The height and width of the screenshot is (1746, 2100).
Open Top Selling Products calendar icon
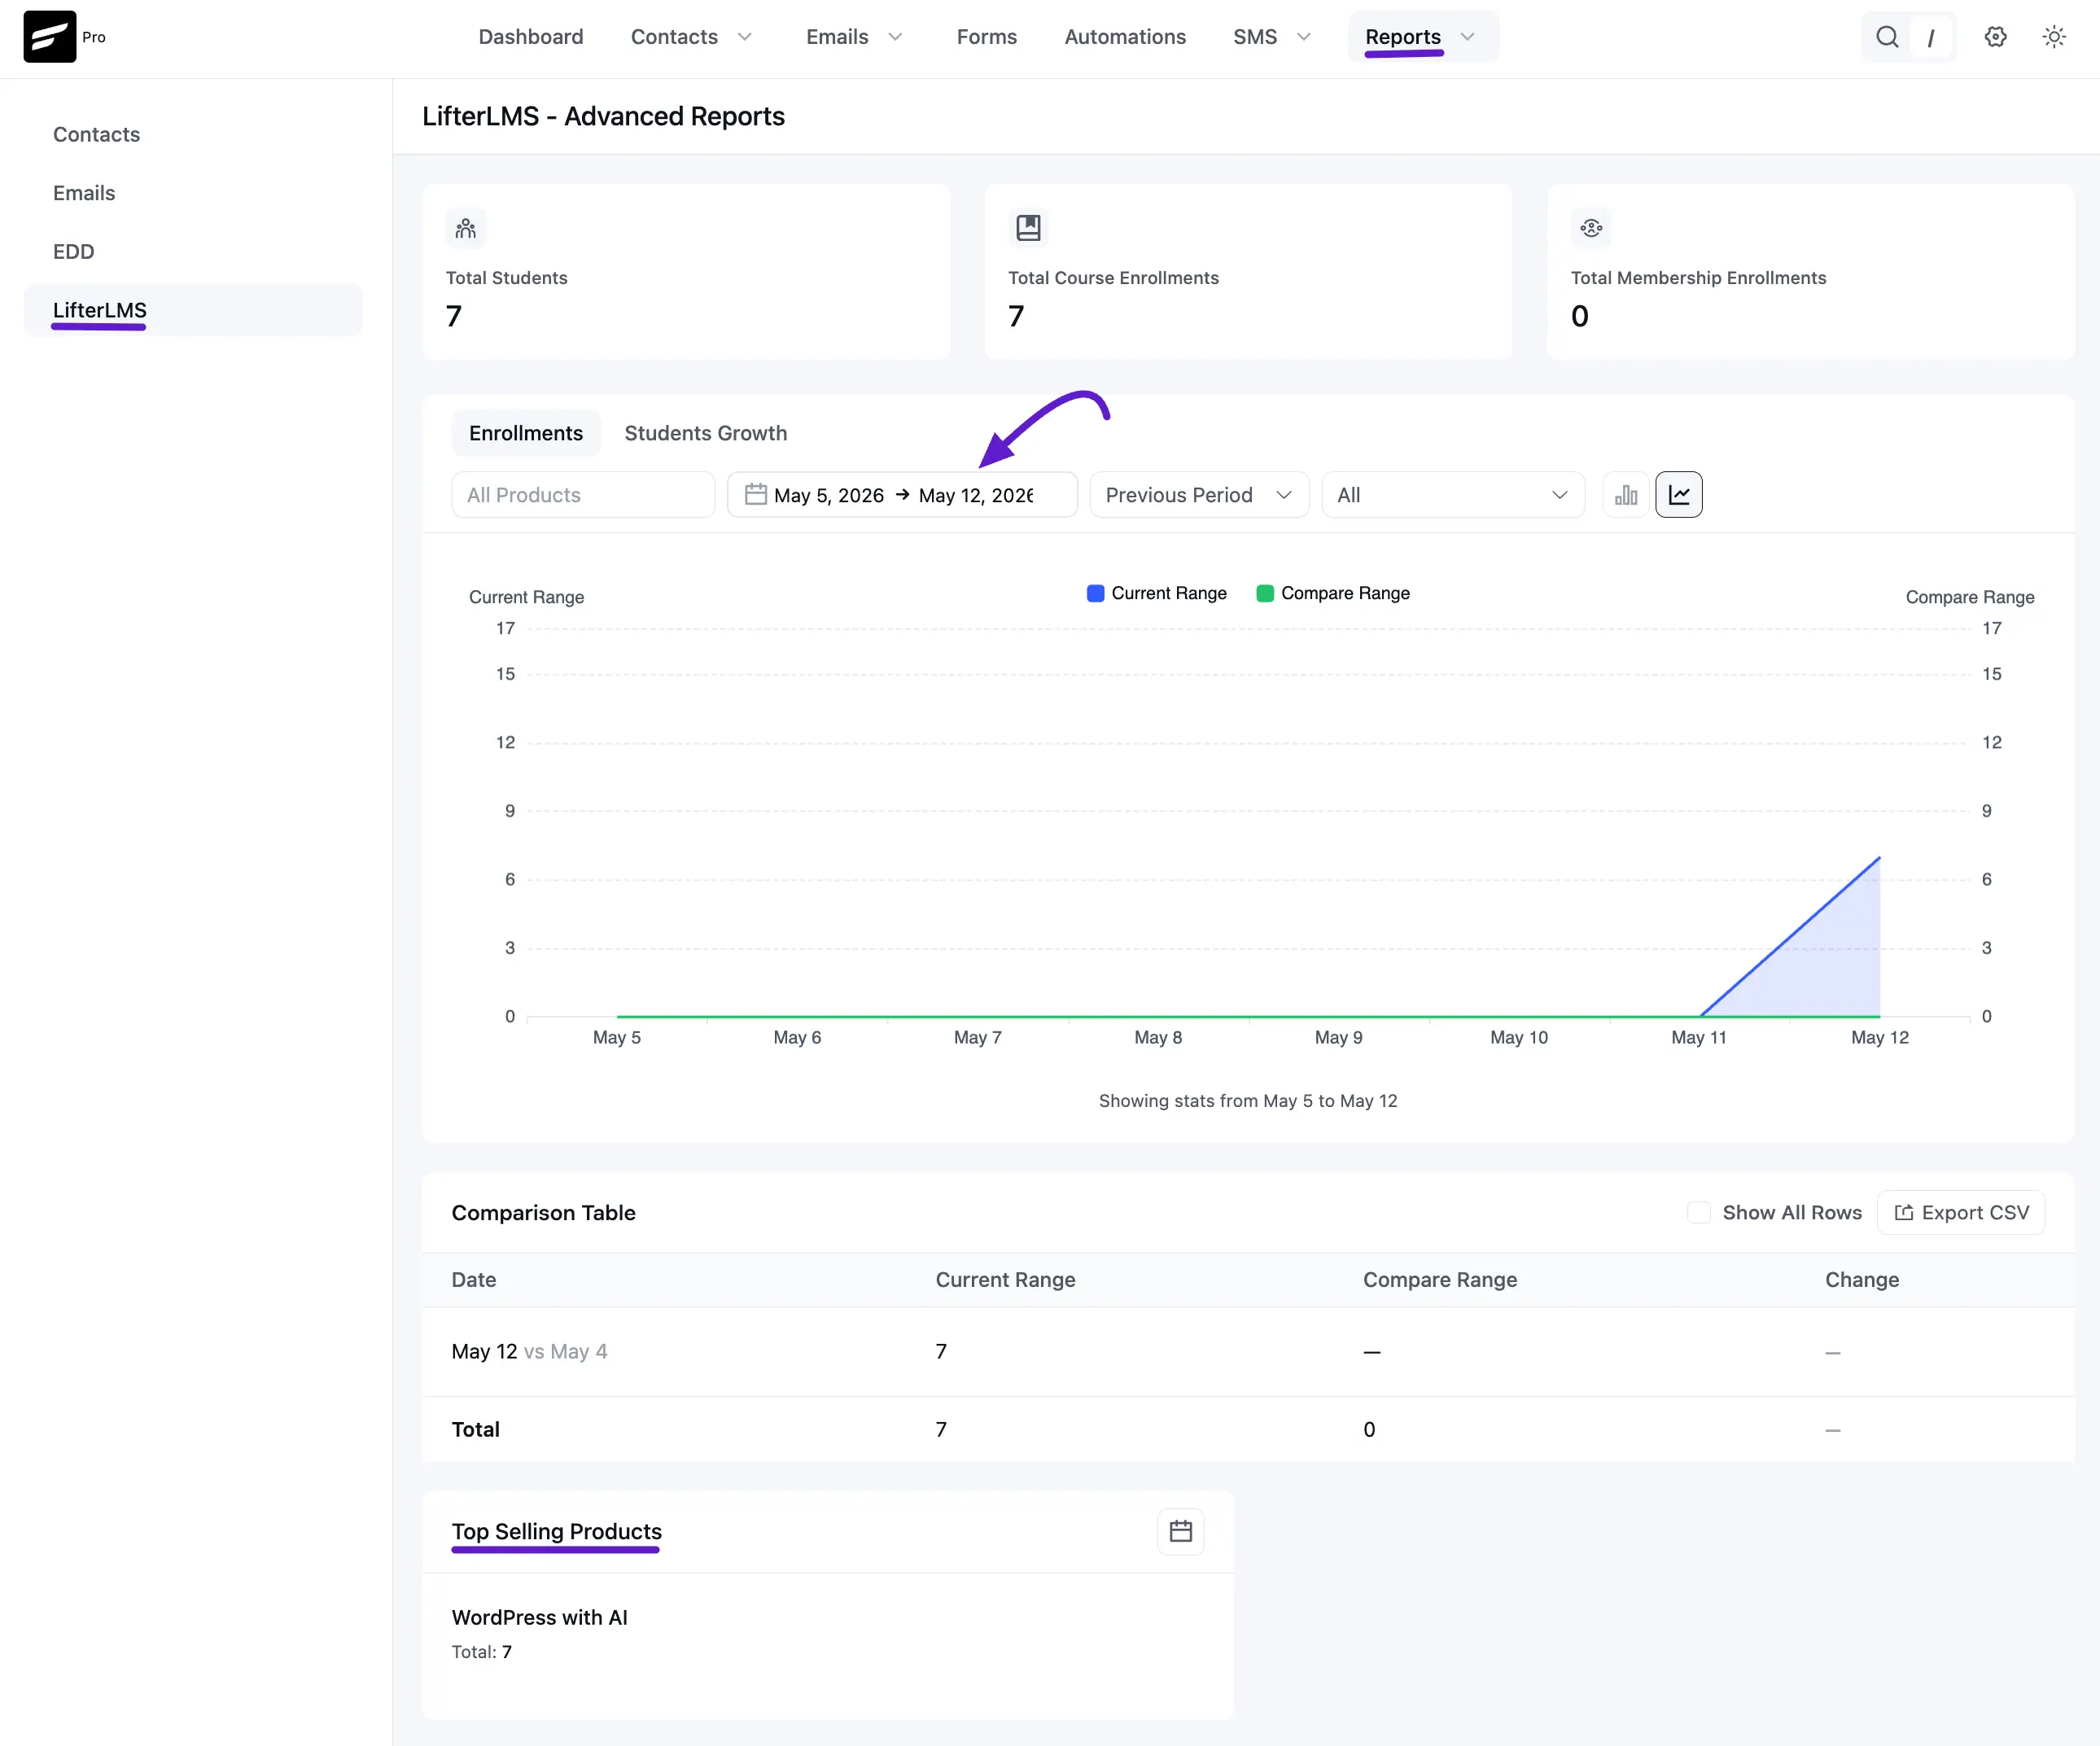(1181, 1531)
